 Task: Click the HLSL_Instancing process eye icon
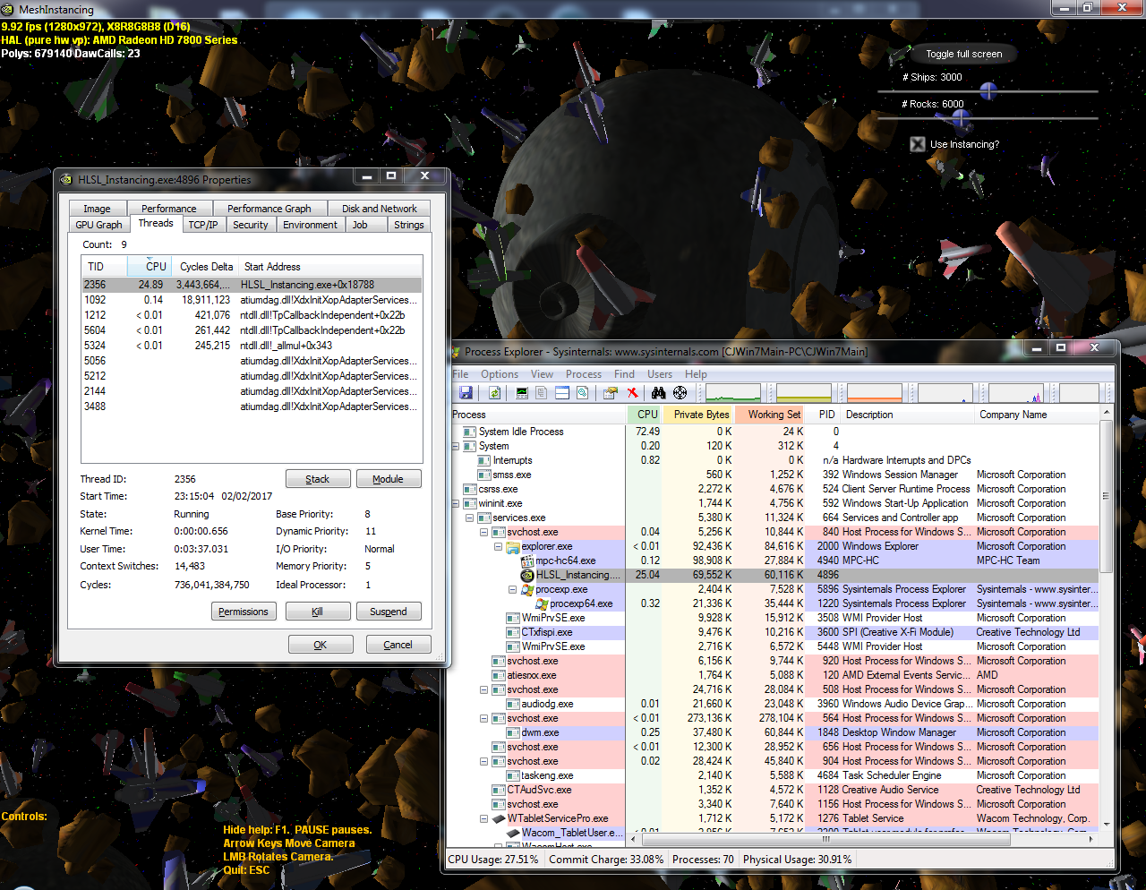tap(528, 575)
